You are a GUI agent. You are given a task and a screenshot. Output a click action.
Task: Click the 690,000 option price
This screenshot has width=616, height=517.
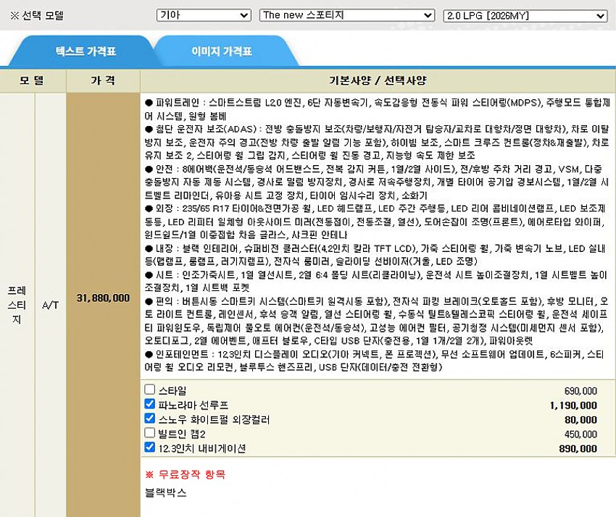580,391
